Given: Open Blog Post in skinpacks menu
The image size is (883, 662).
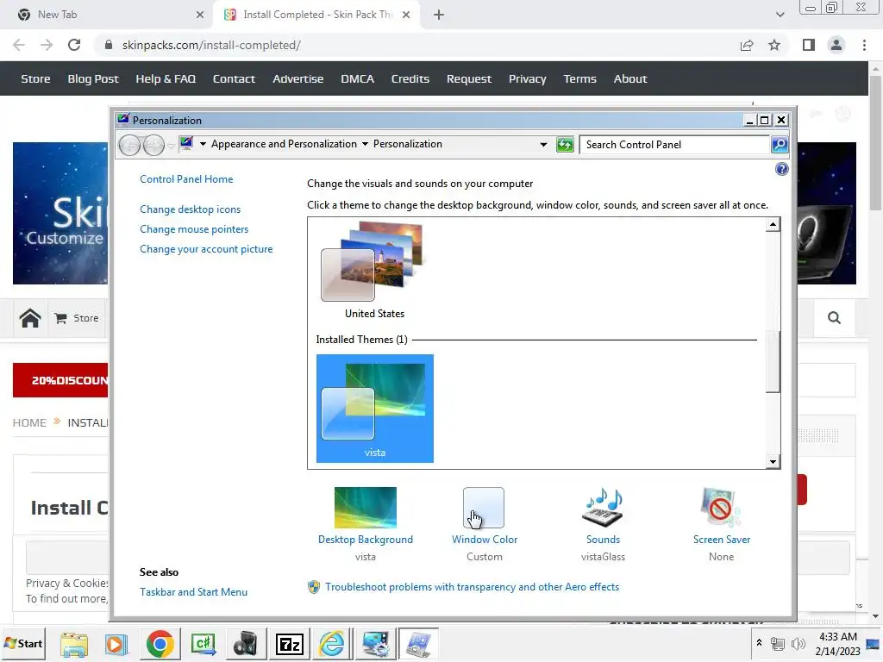Looking at the screenshot, I should 93,78.
